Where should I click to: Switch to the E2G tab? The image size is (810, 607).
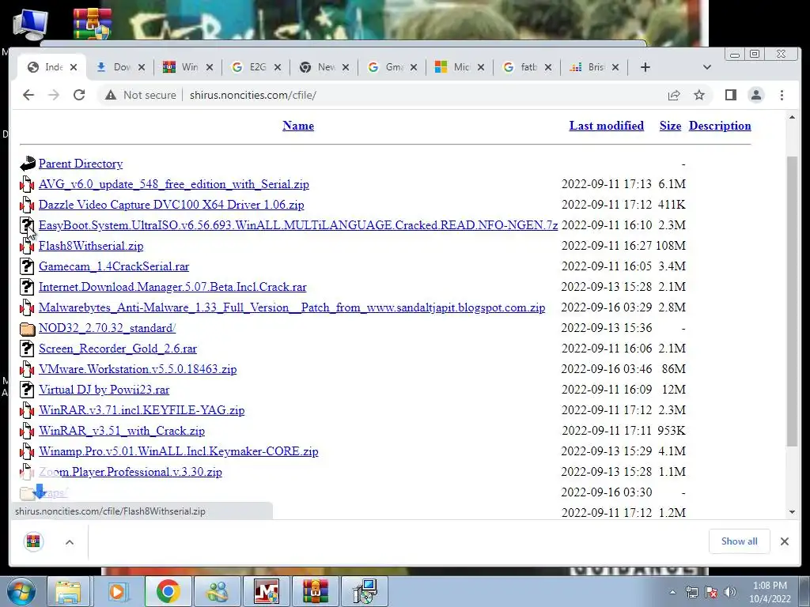[255, 67]
